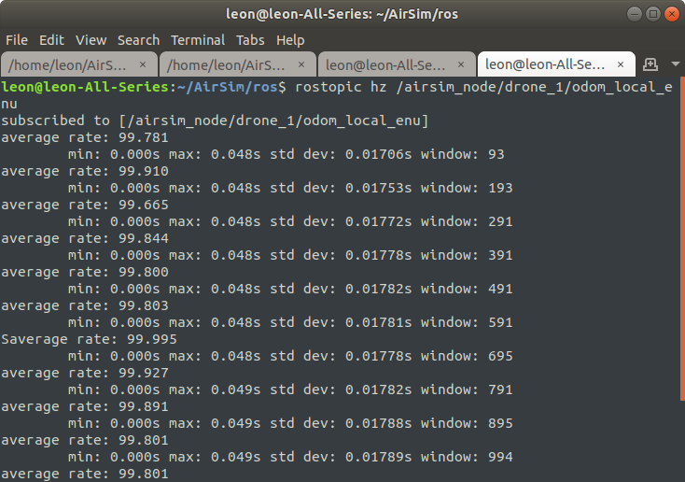Expand the tab list dropdown arrow
The width and height of the screenshot is (685, 482).
pyautogui.click(x=675, y=64)
